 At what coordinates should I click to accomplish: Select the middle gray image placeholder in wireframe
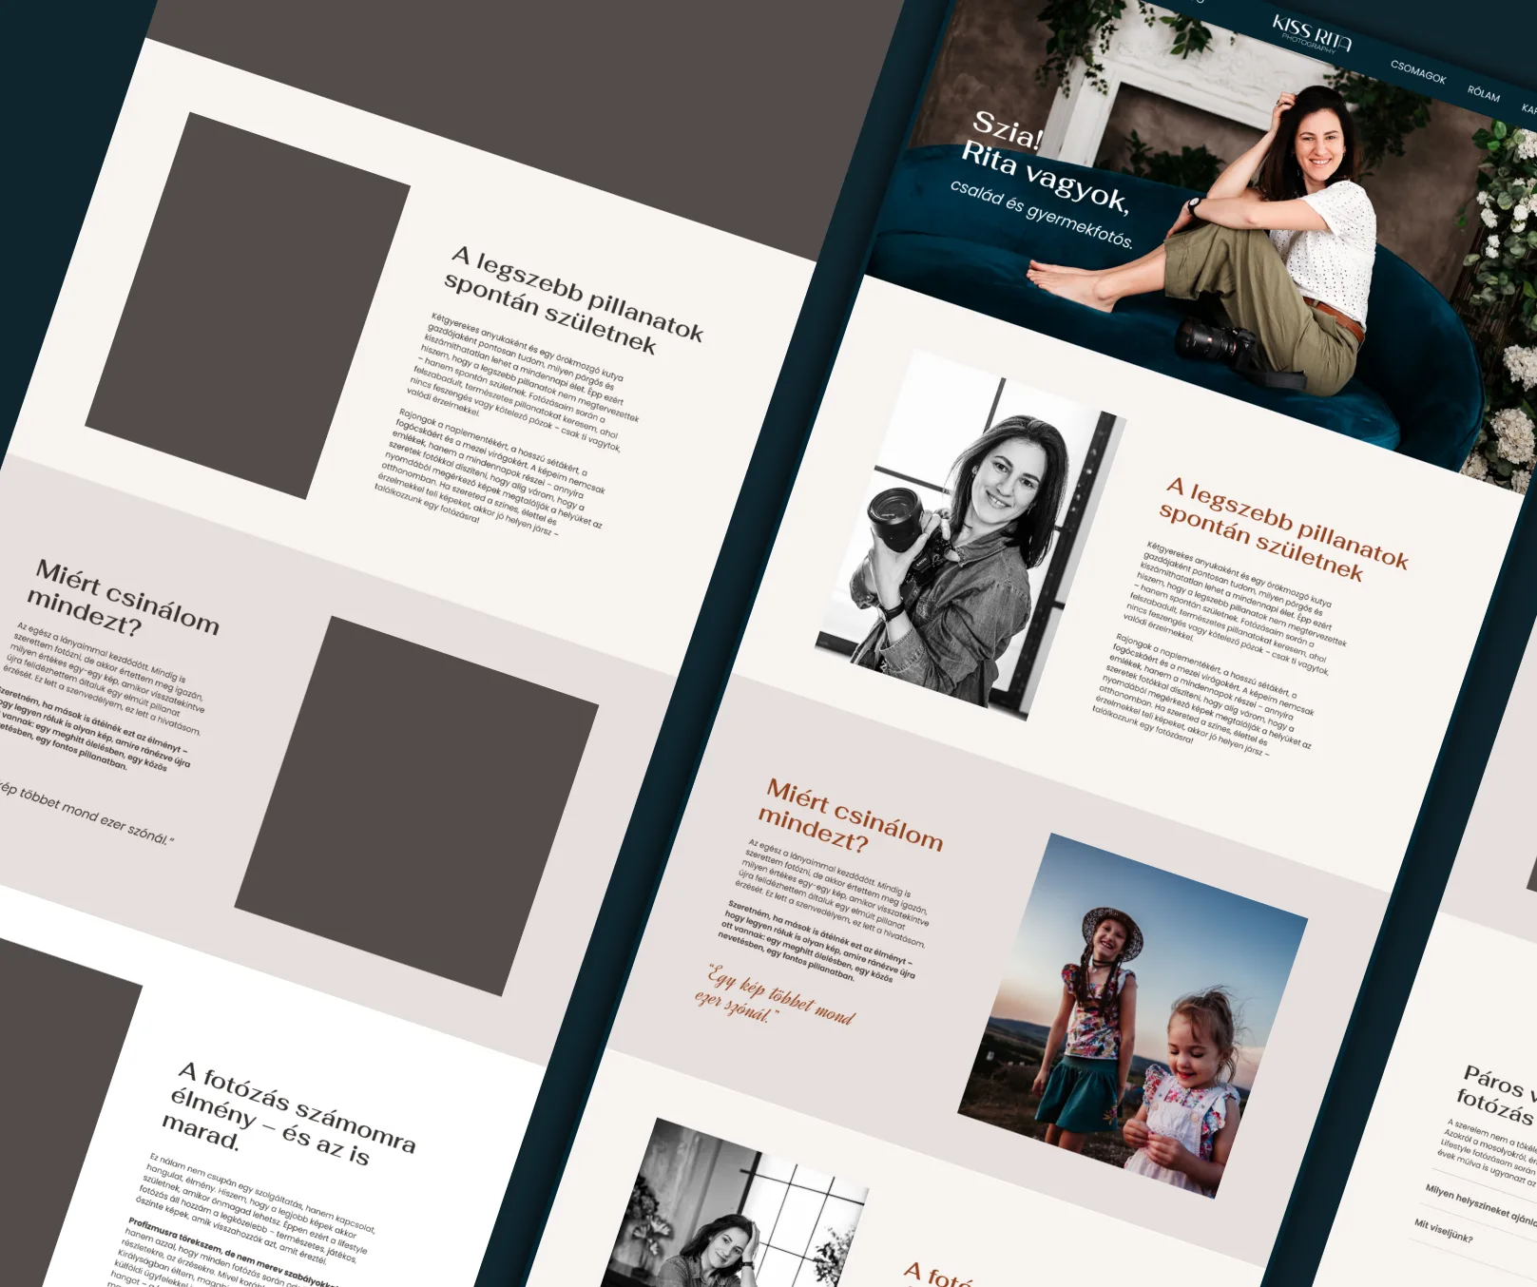[x=416, y=806]
